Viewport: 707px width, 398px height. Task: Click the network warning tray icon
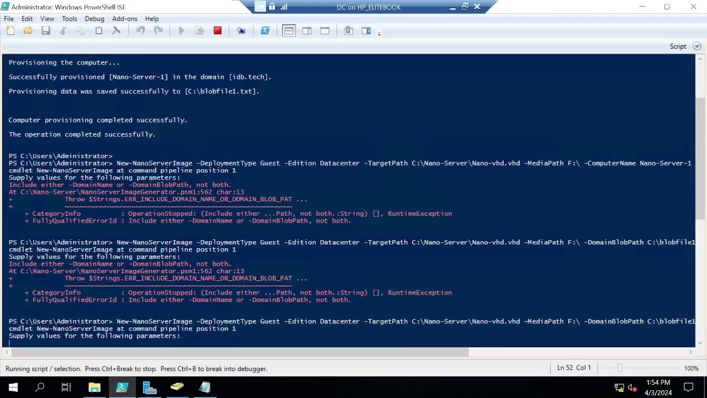coord(619,387)
